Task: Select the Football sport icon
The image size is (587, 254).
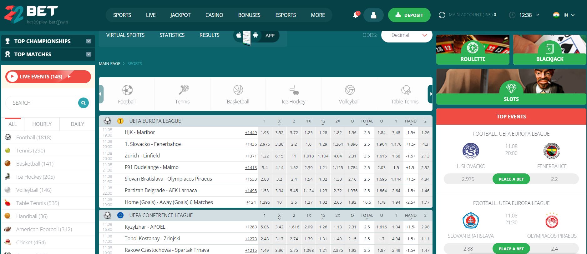Action: click(x=127, y=91)
